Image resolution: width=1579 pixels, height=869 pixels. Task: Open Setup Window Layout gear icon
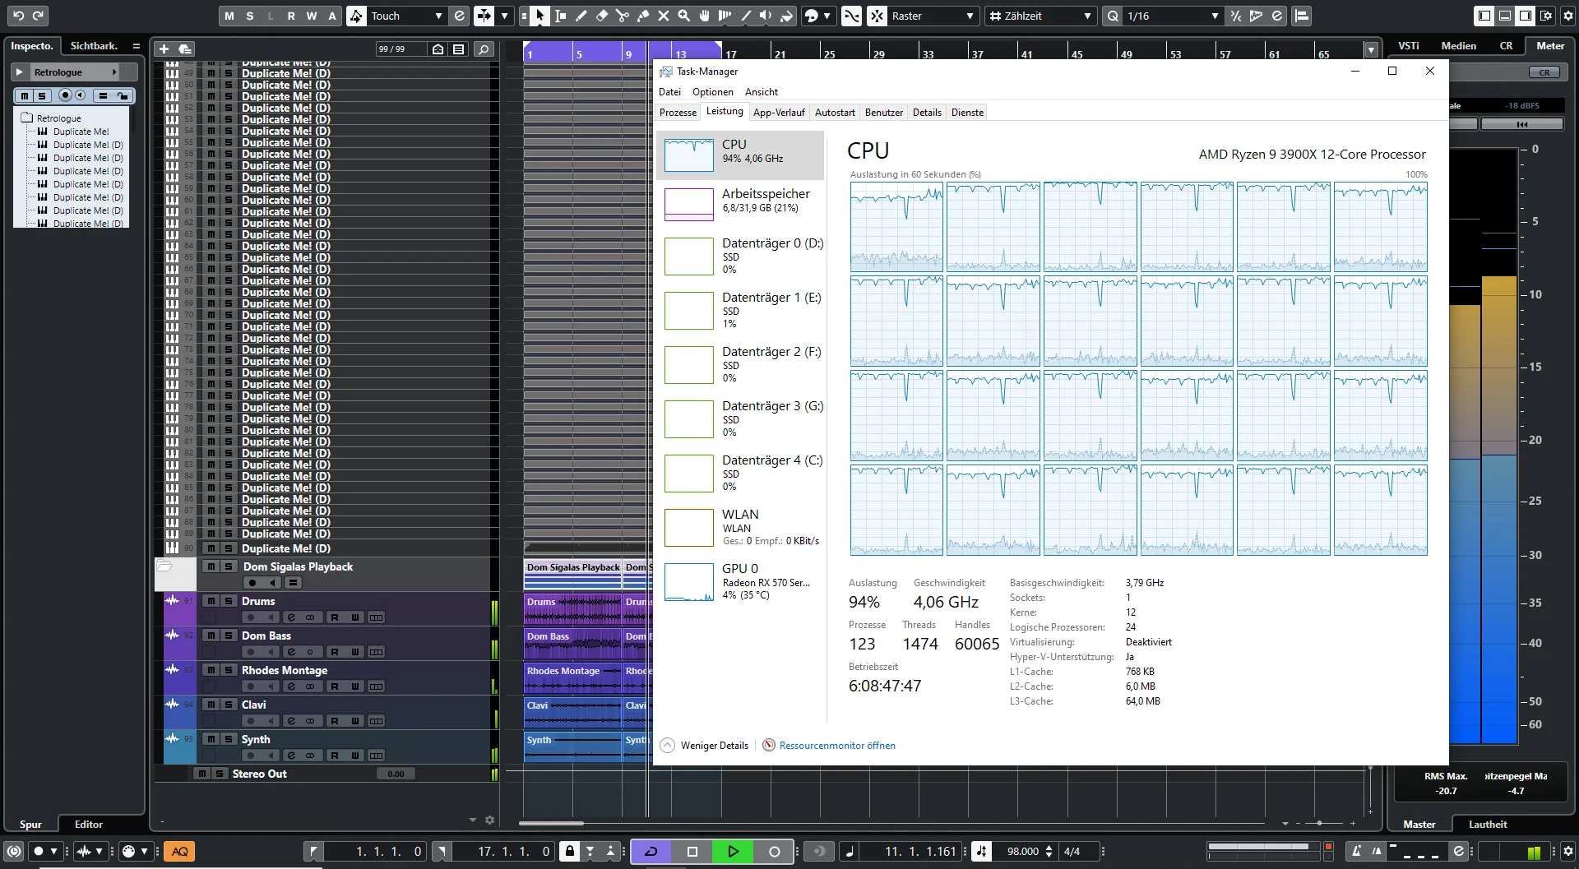[x=1546, y=16]
